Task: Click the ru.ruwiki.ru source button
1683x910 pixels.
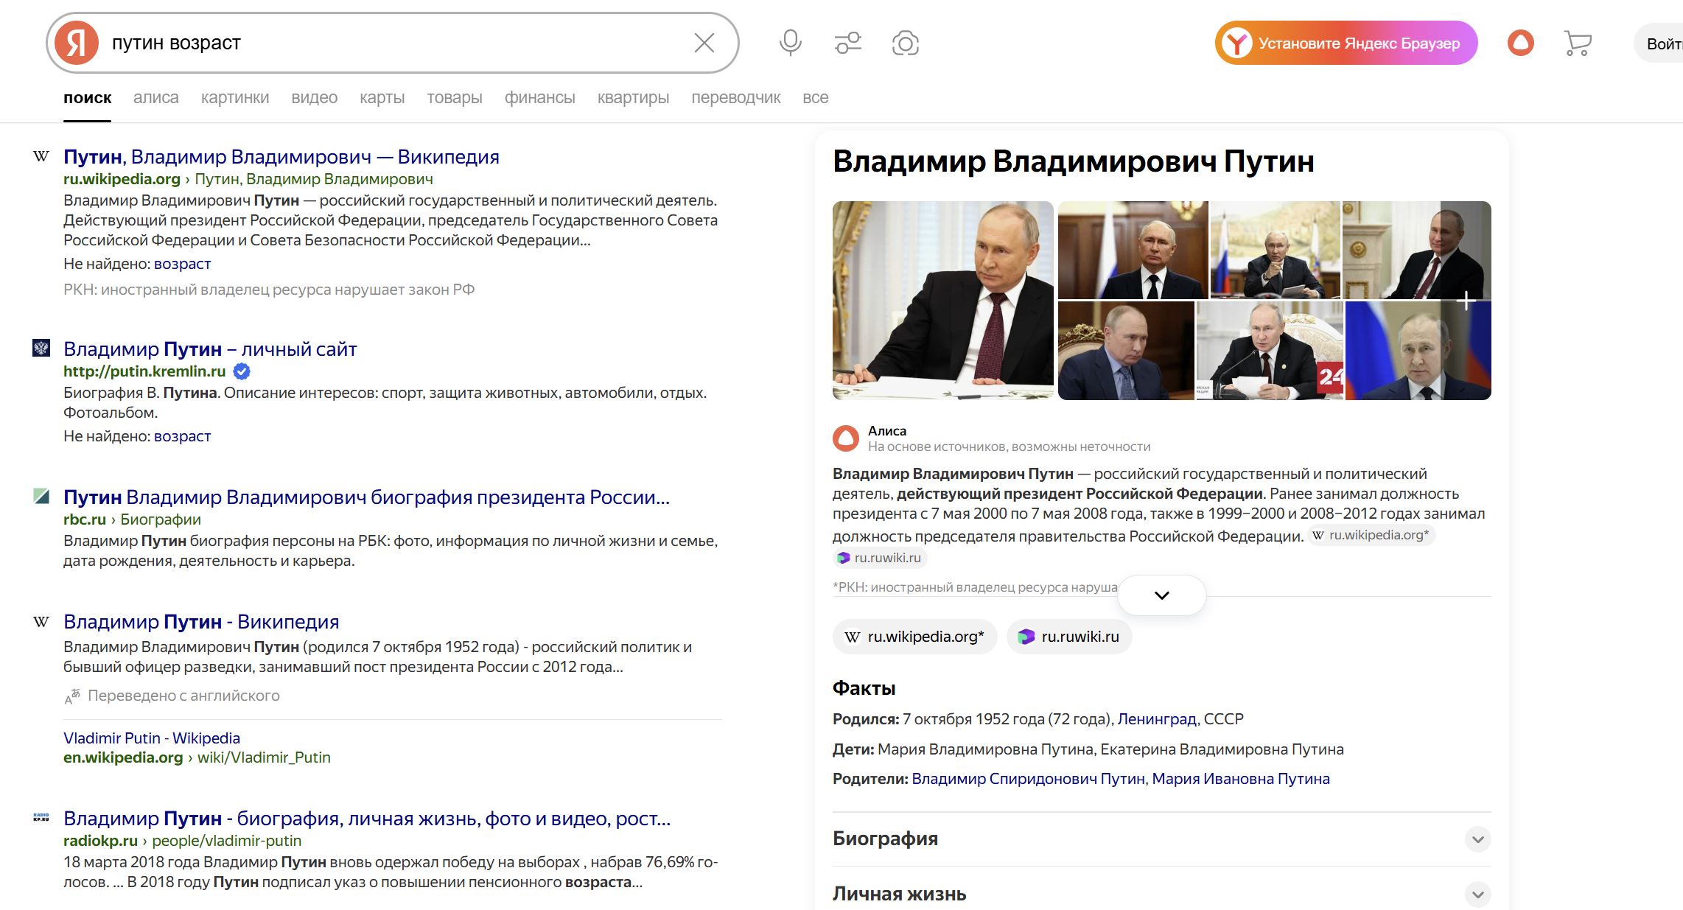Action: [1069, 637]
